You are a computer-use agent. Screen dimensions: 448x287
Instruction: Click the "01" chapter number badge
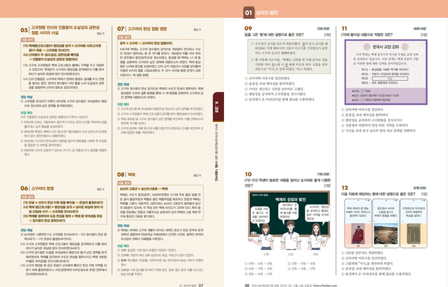(x=247, y=12)
